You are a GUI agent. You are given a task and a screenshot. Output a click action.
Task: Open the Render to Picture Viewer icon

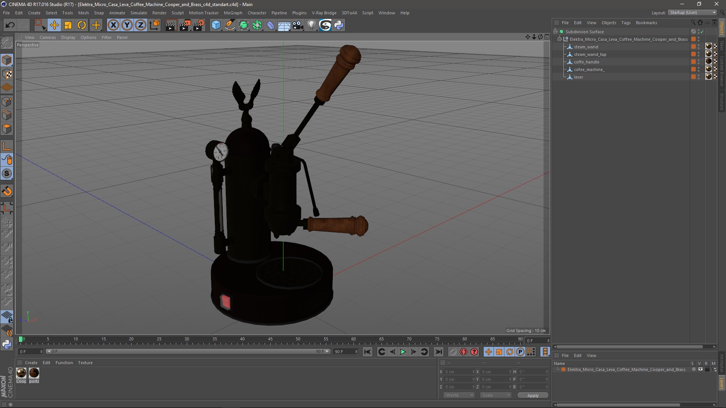[x=185, y=25]
